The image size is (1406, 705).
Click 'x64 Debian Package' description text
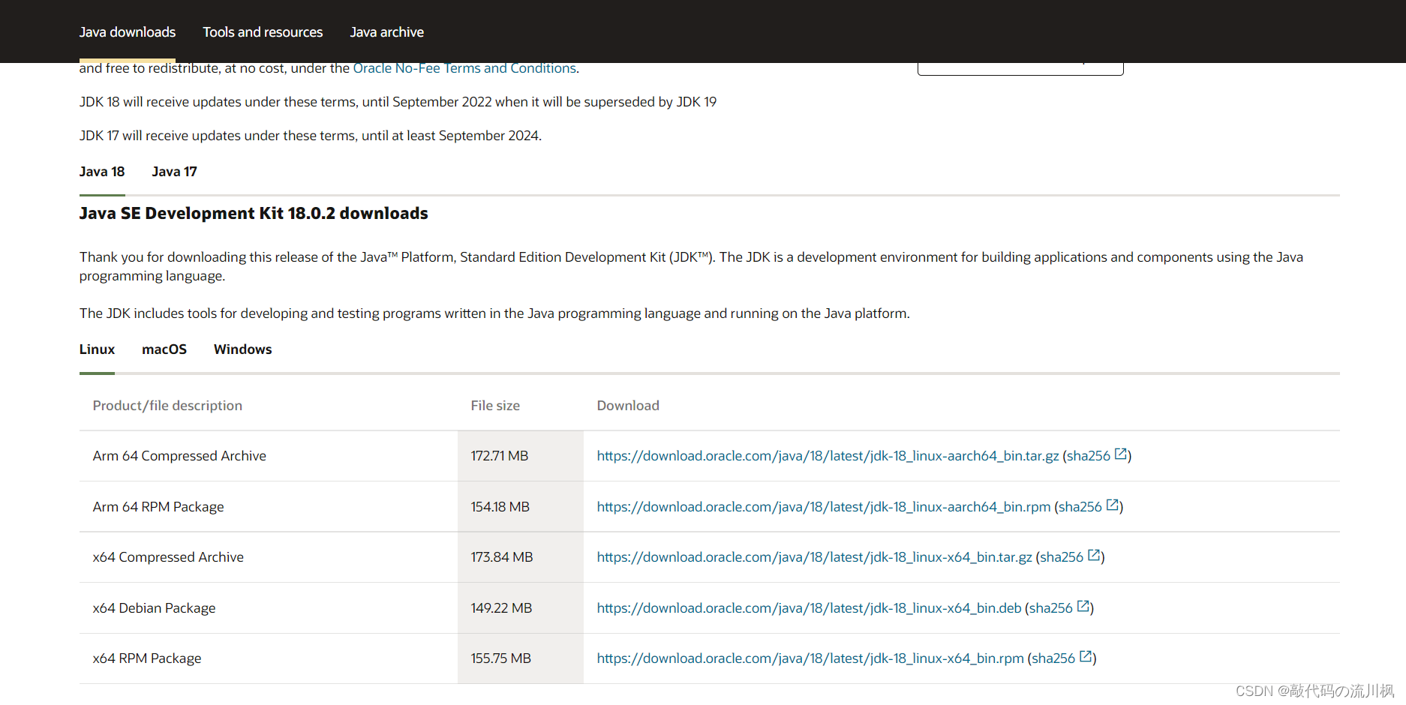154,608
